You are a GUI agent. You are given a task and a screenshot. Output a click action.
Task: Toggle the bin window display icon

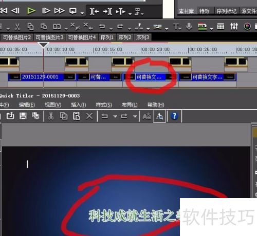pos(221,26)
